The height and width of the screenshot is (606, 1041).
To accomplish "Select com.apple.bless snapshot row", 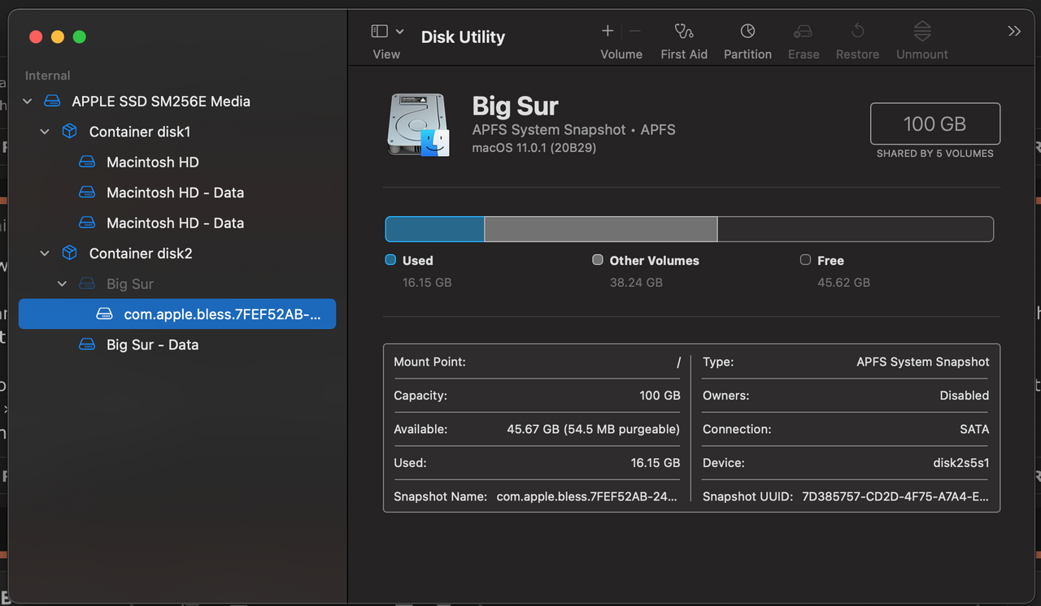I will click(x=177, y=314).
